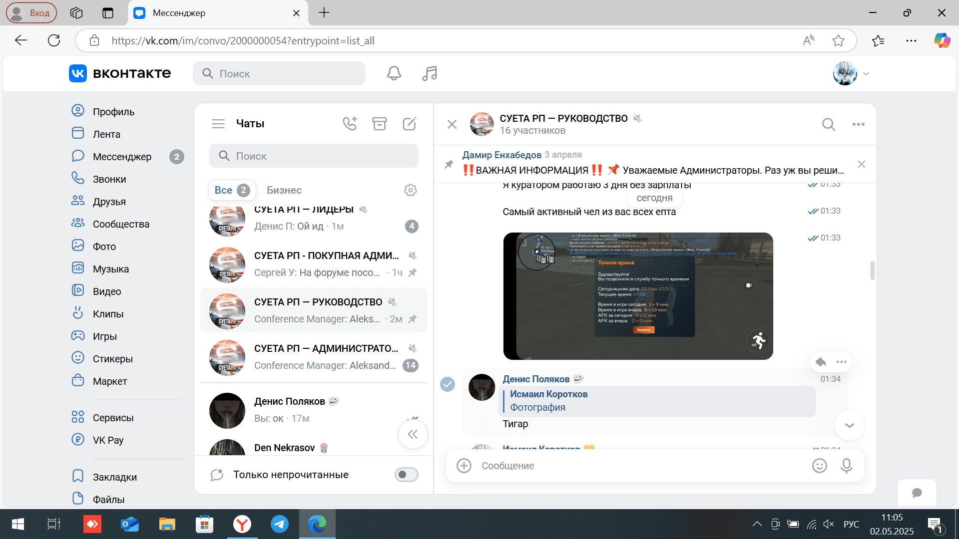Attach a file with the plus icon
Viewport: 959px width, 539px height.
tap(464, 466)
